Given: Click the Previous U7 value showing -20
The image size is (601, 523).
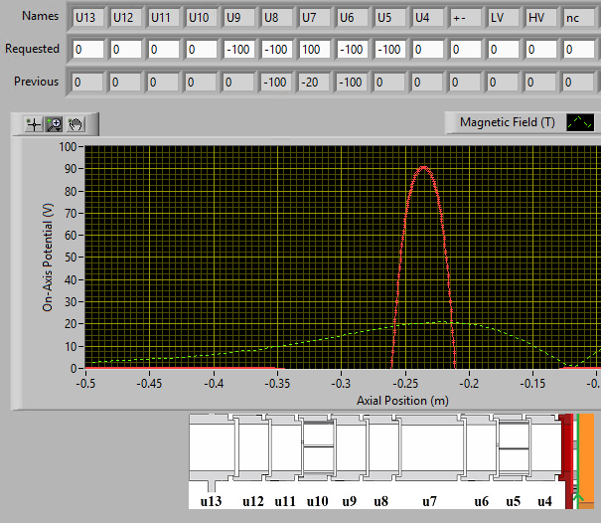Looking at the screenshot, I should (314, 83).
